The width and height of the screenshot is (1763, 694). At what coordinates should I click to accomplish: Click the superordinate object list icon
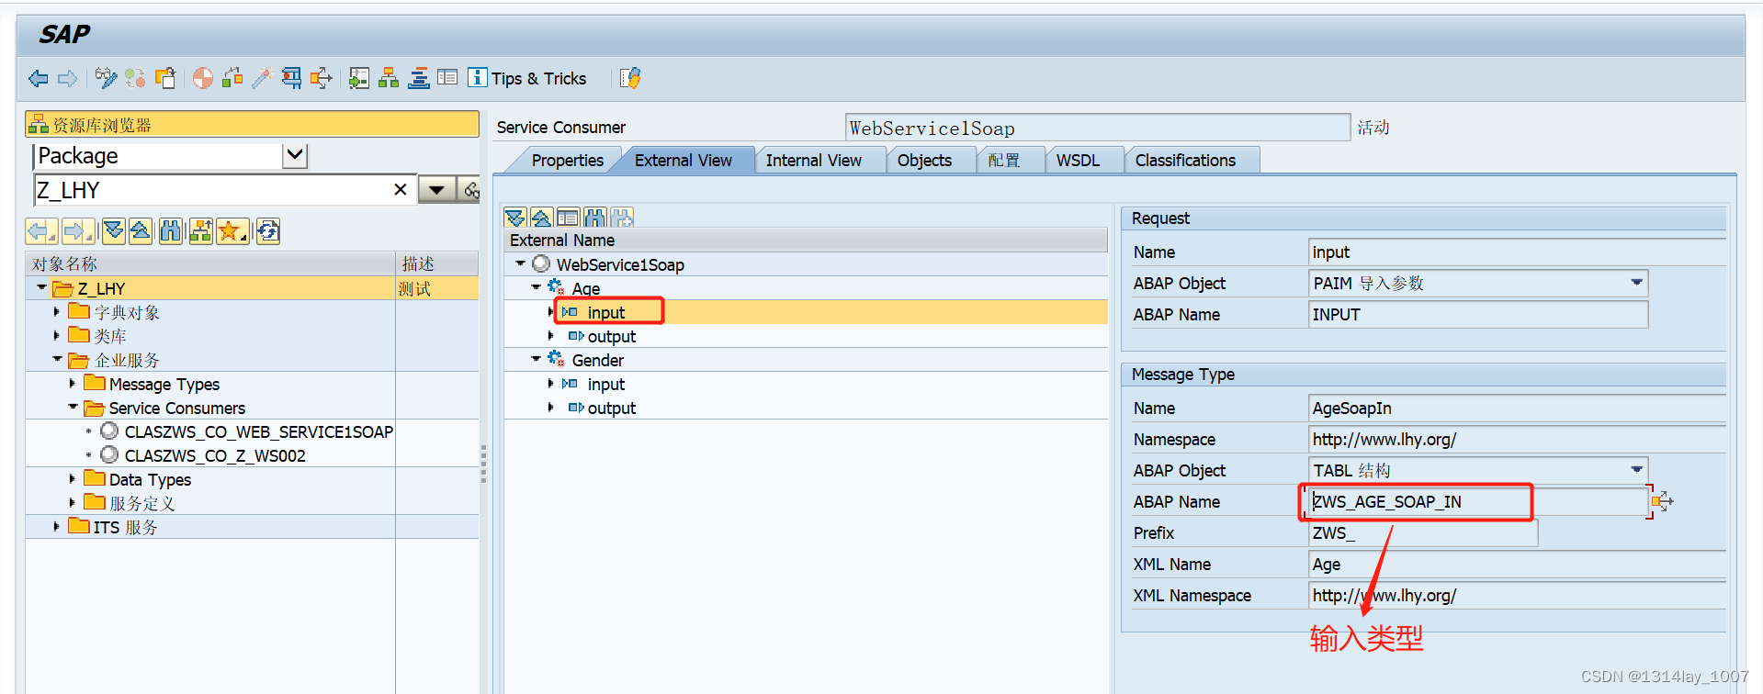tap(200, 231)
